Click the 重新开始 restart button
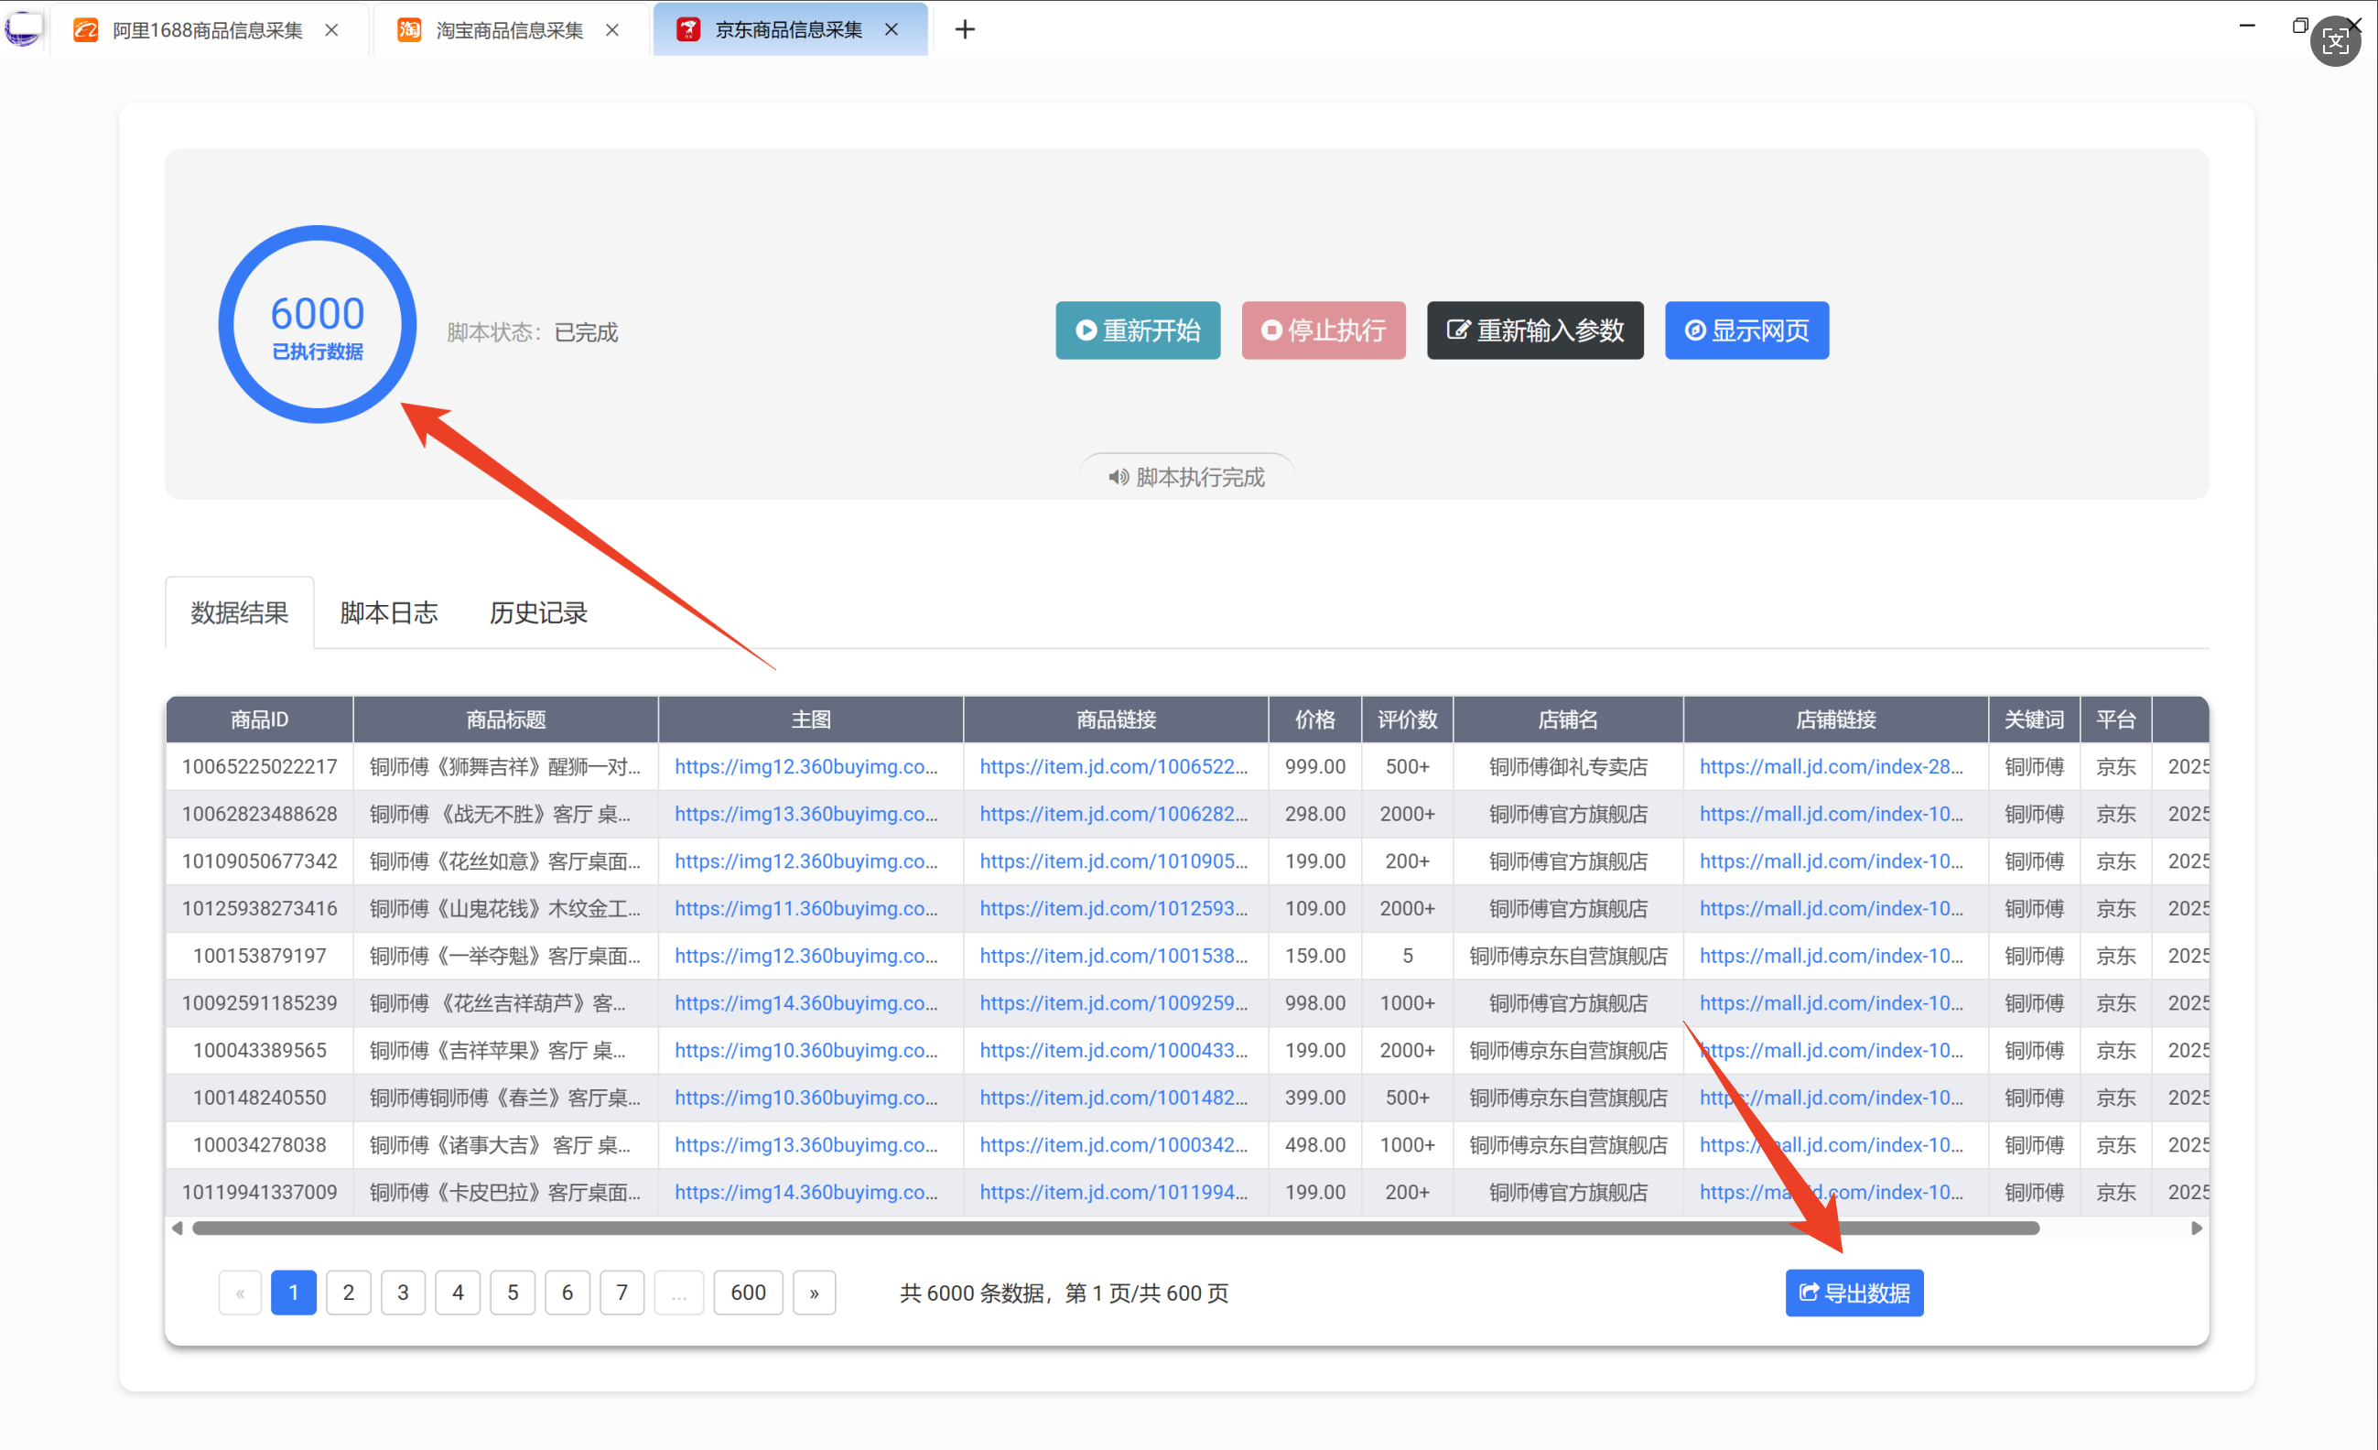The height and width of the screenshot is (1450, 2378). (x=1138, y=330)
